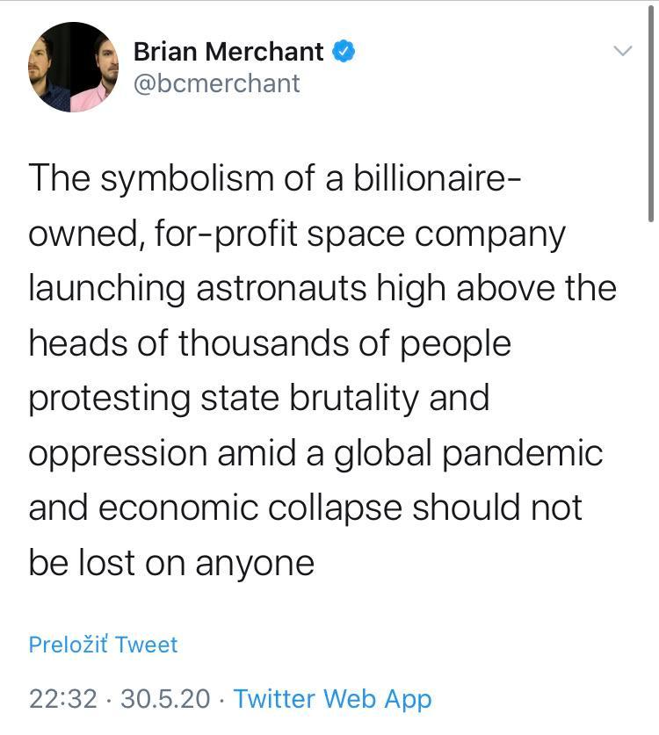Image resolution: width=659 pixels, height=735 pixels.
Task: Click the line "launching astronauts high above the"
Action: click(322, 289)
